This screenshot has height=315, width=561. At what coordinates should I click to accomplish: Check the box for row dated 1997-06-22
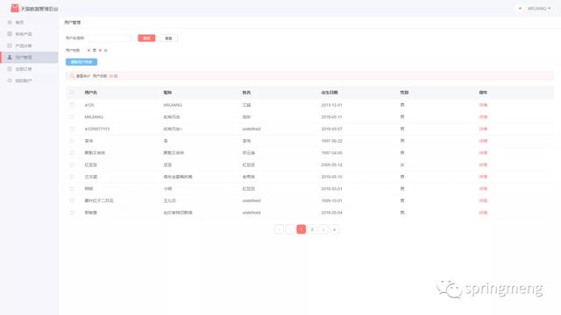pos(72,141)
